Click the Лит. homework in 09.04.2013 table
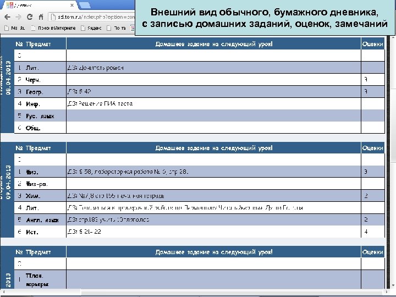The image size is (396, 297). (x=185, y=207)
